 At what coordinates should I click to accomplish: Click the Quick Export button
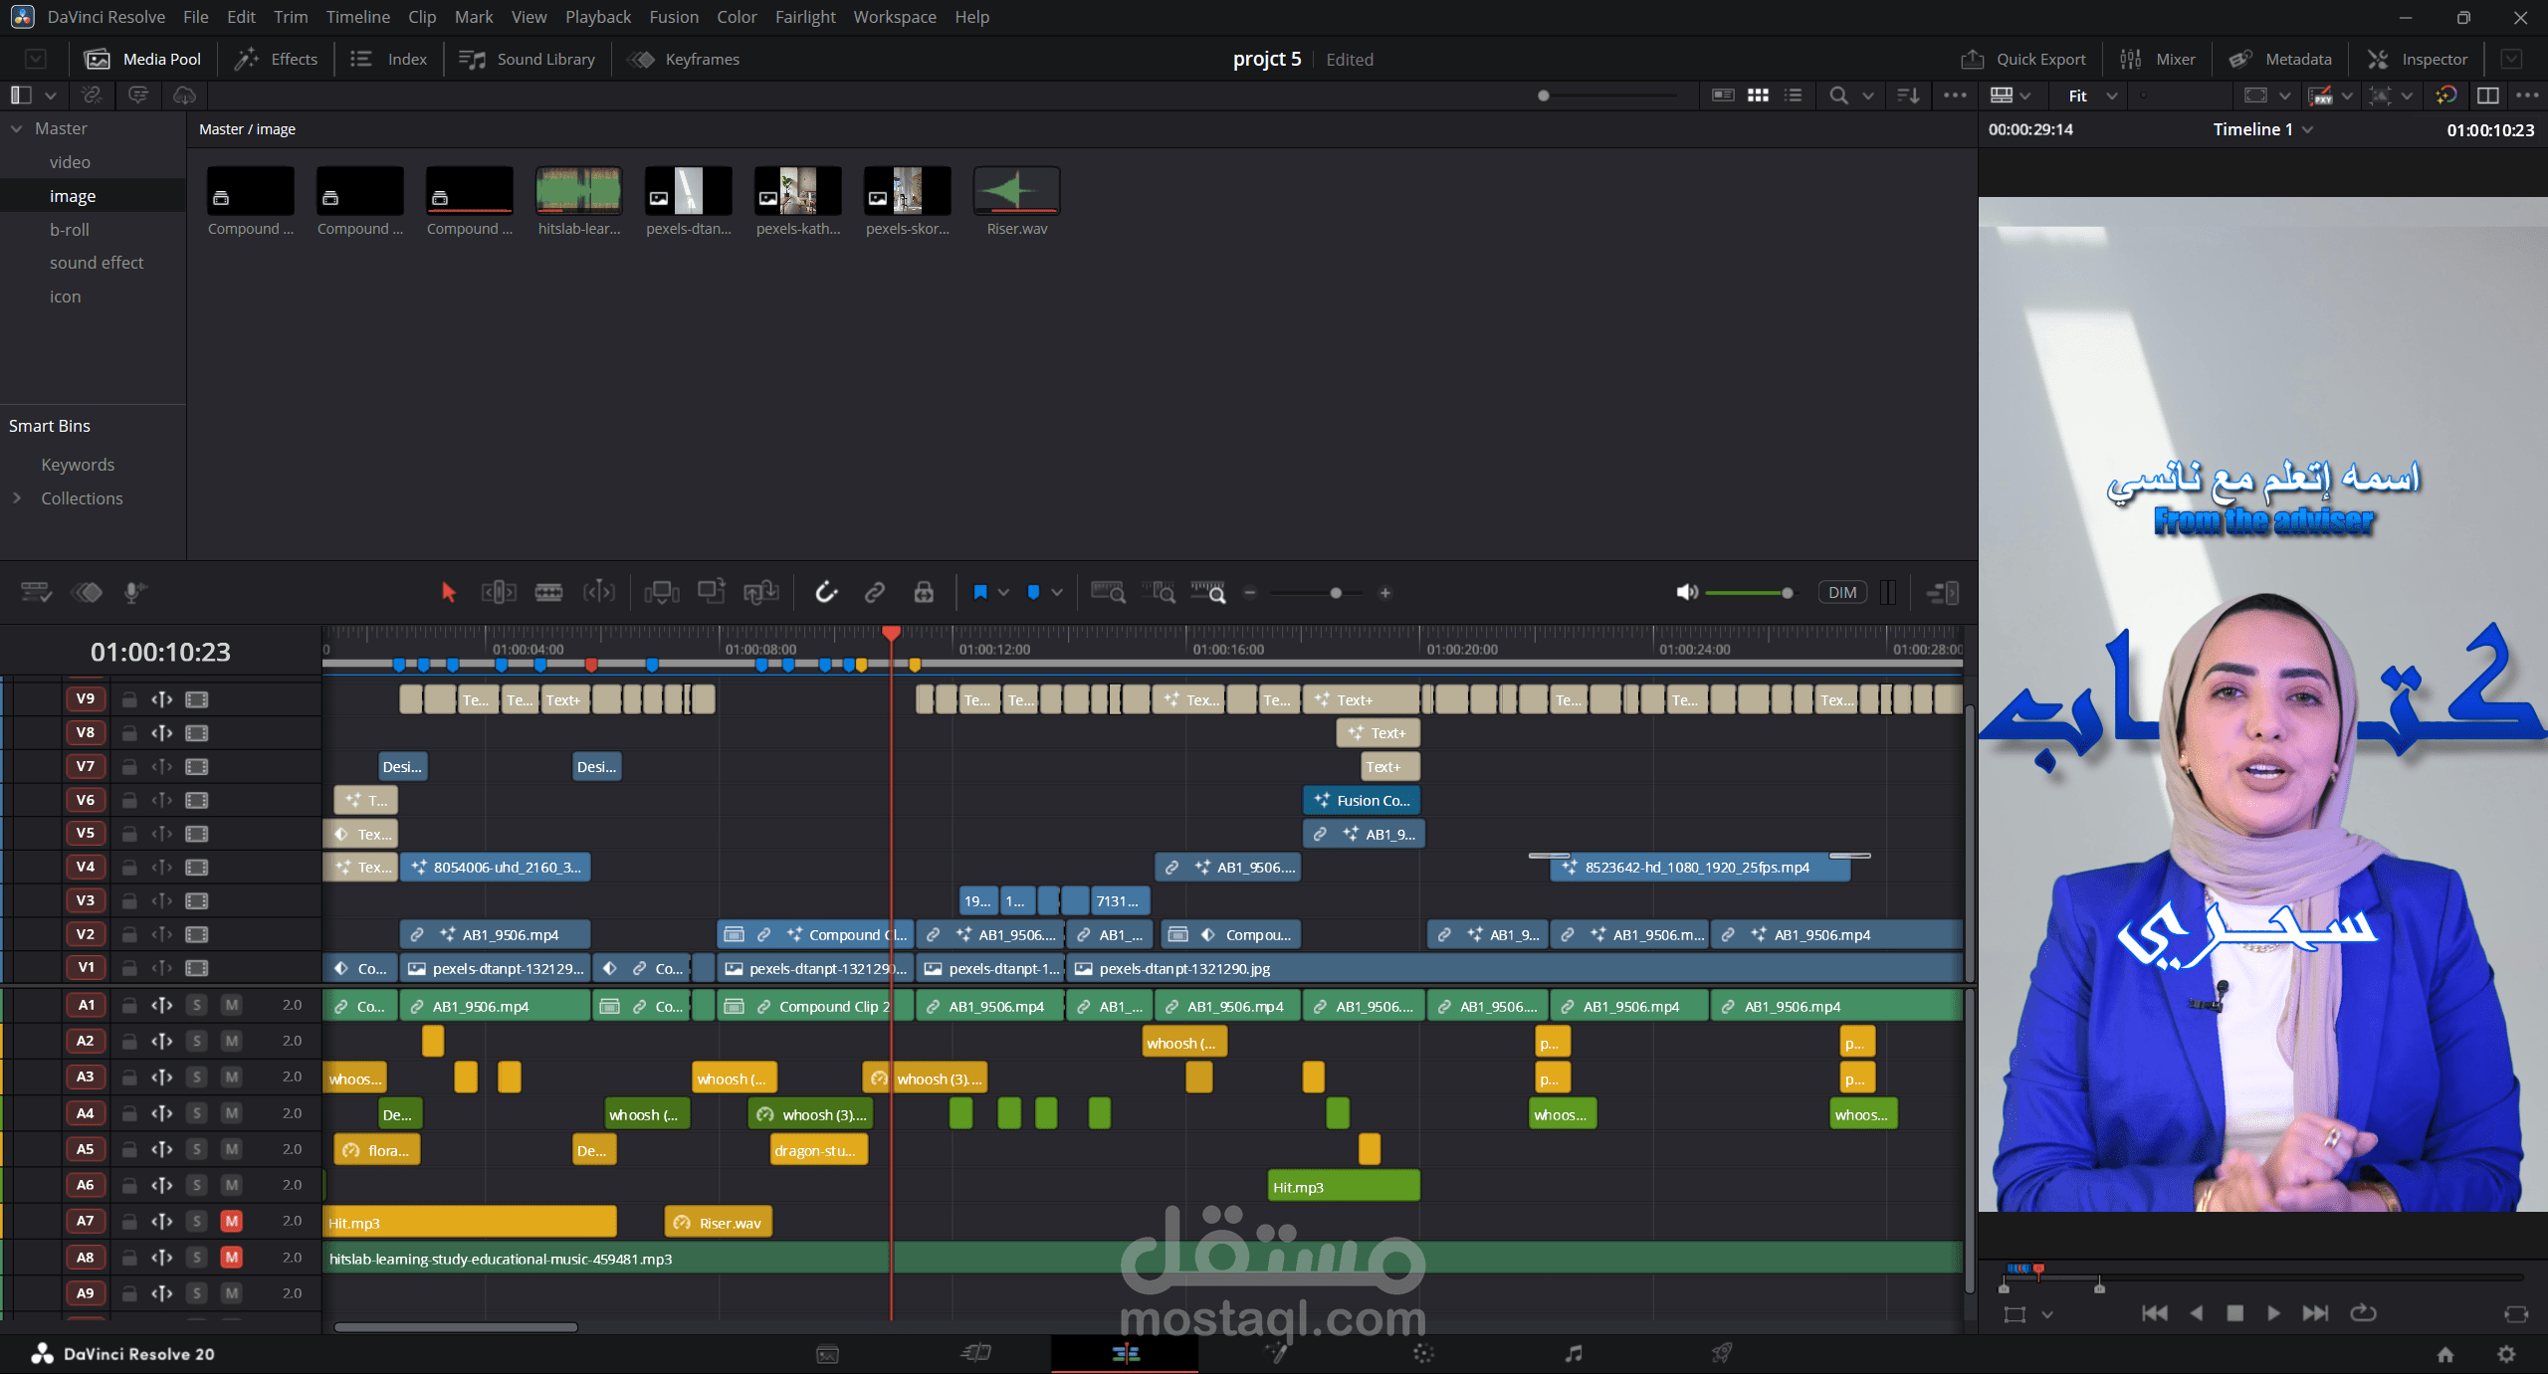[x=2023, y=60]
